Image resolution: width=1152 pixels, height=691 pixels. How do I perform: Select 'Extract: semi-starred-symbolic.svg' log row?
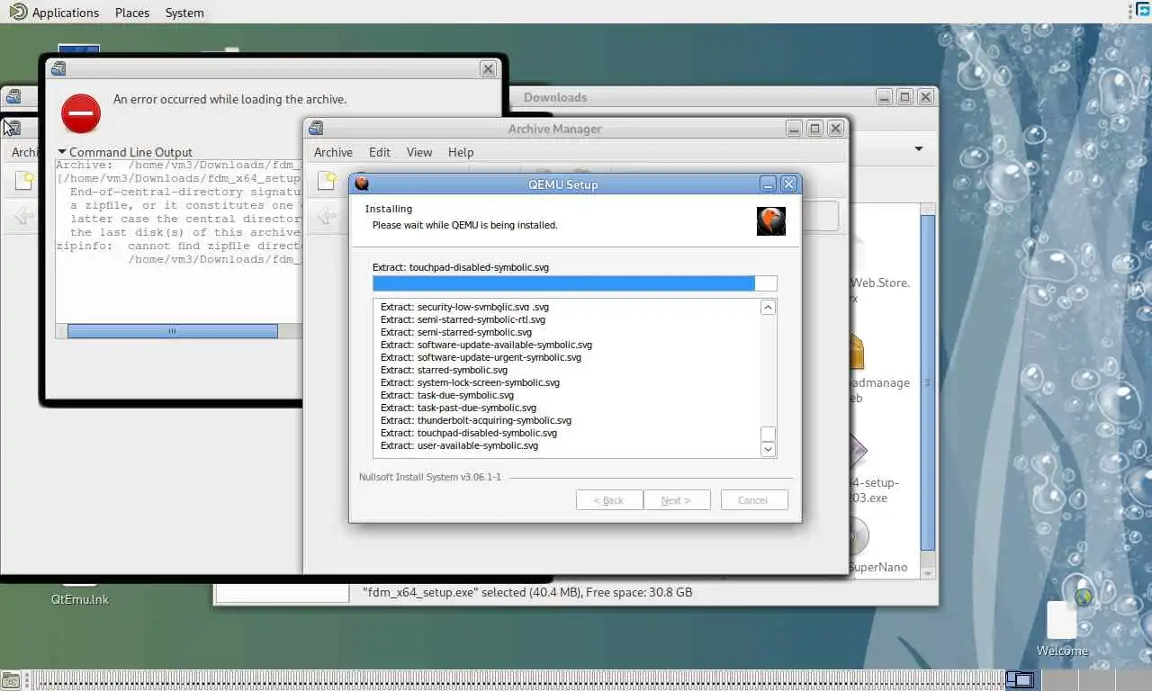pos(456,332)
